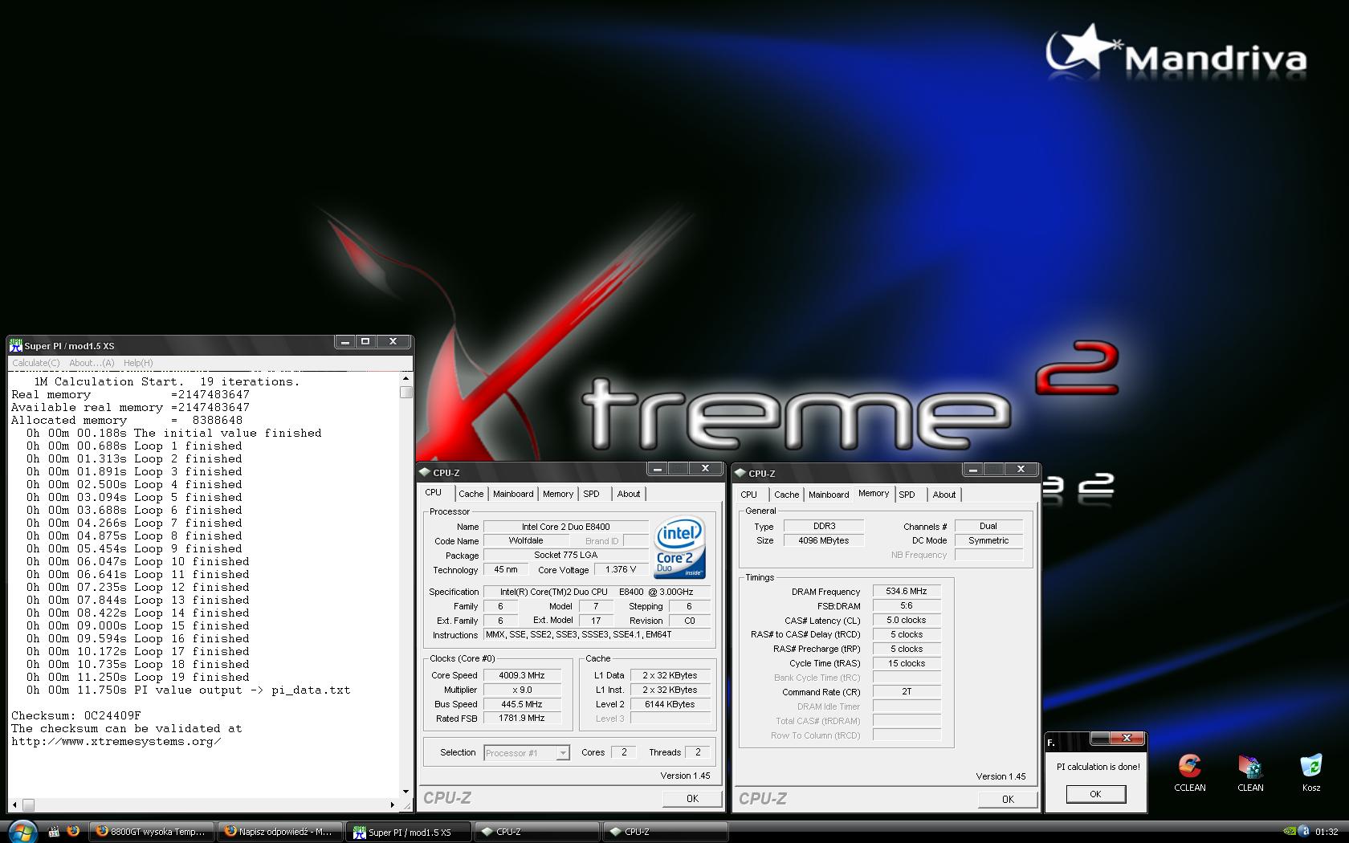The width and height of the screenshot is (1349, 843).
Task: Open the CCLEAN desktop shortcut
Action: pyautogui.click(x=1189, y=772)
